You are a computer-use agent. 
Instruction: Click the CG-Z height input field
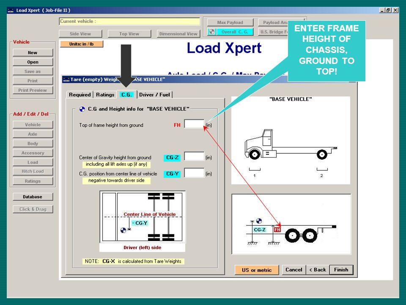click(x=194, y=156)
